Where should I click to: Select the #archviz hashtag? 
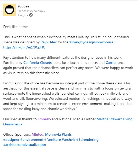pos(69,140)
